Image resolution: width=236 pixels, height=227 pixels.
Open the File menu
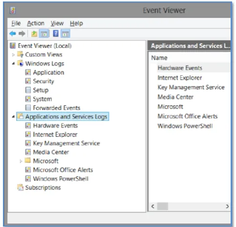tap(16, 23)
